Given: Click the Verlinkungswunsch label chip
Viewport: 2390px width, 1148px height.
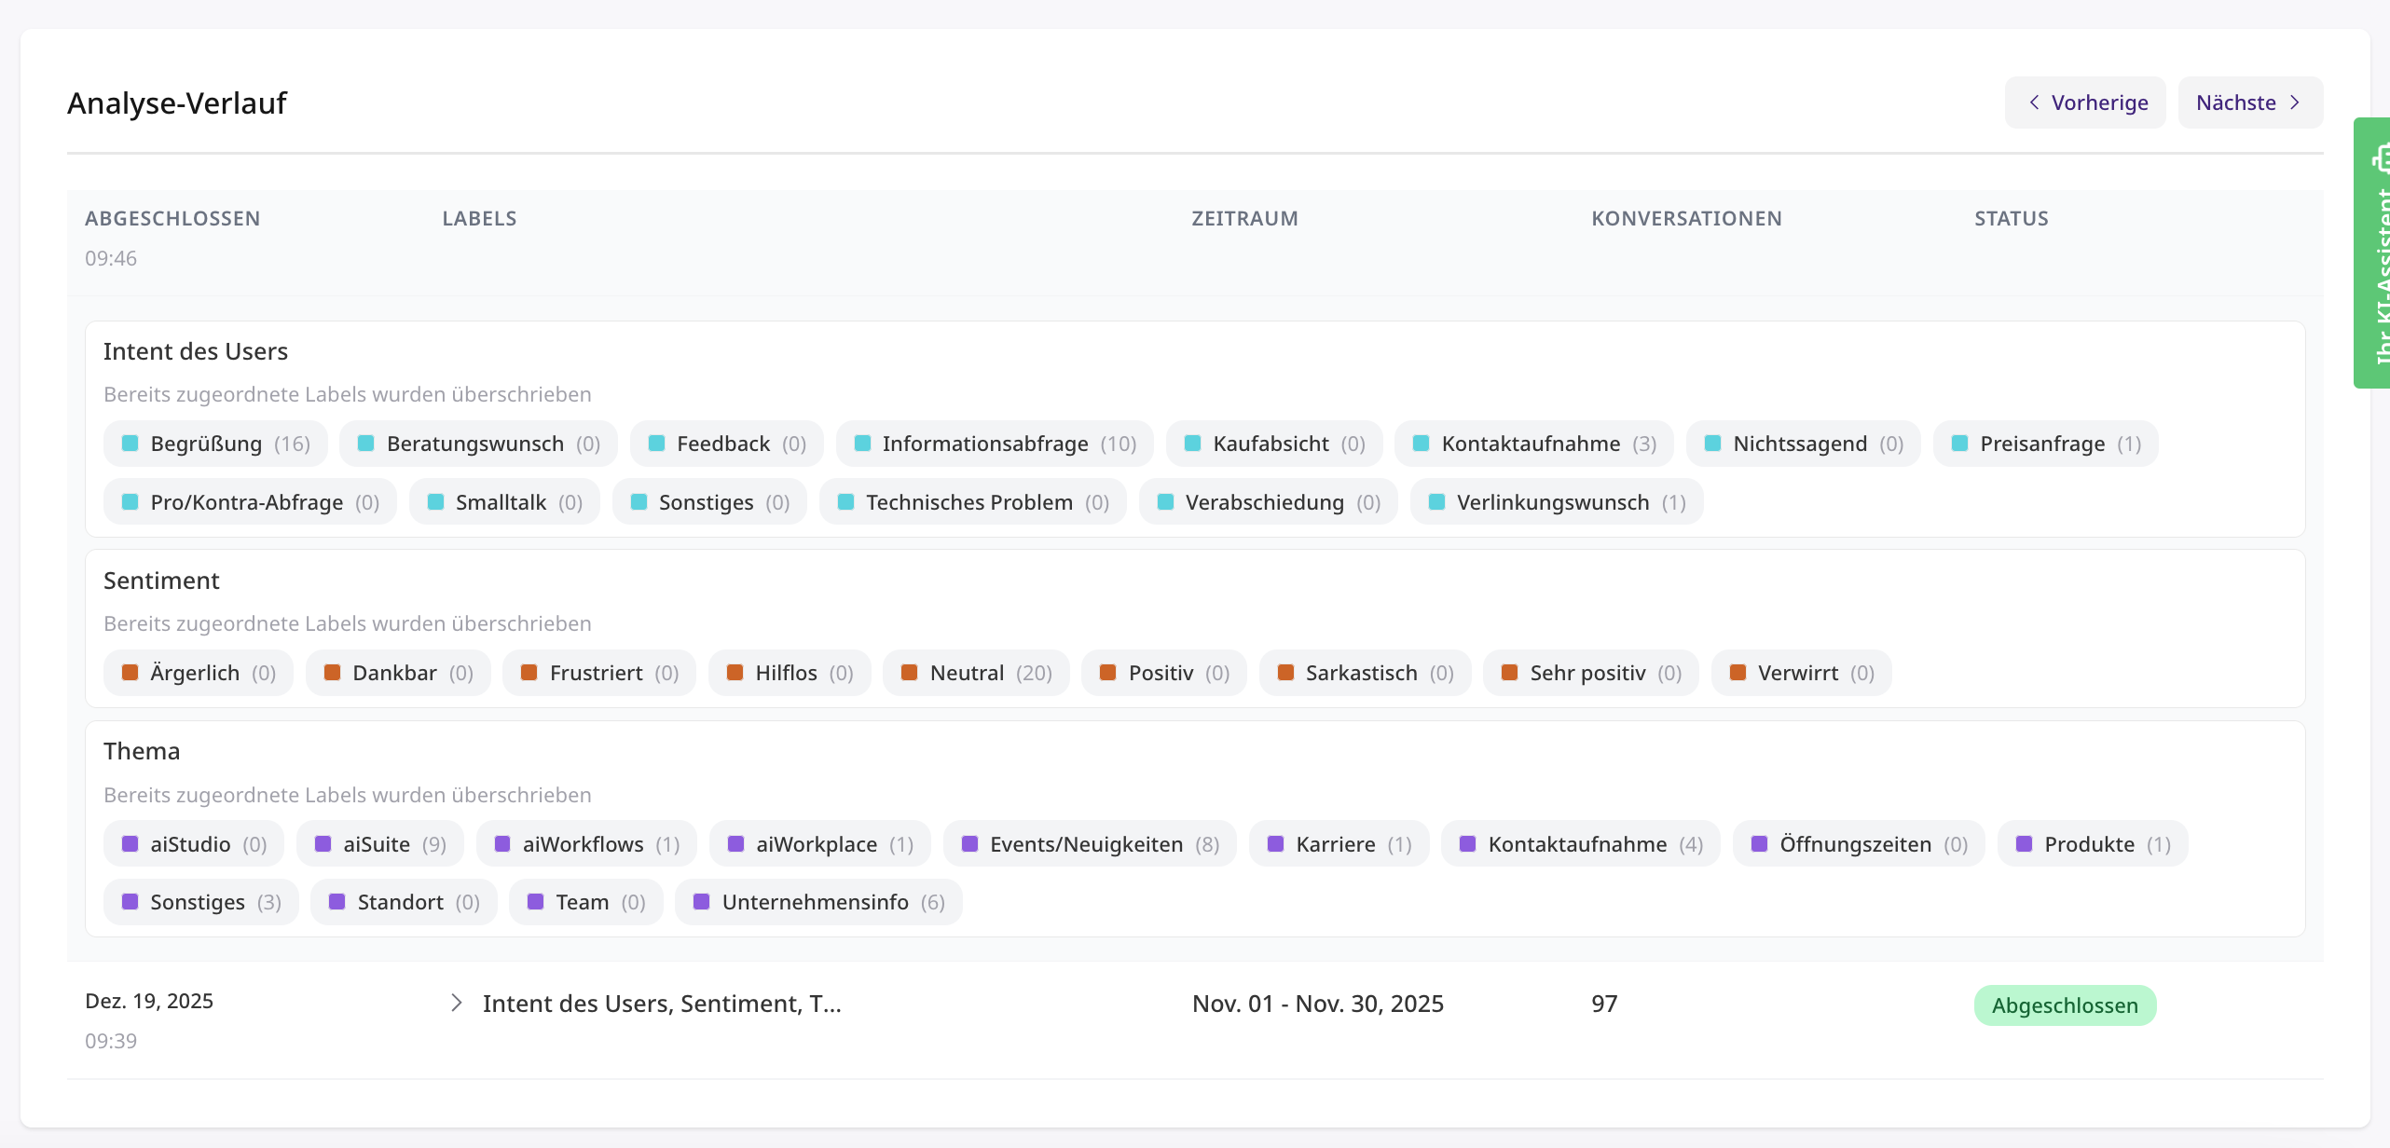Looking at the screenshot, I should pos(1556,502).
